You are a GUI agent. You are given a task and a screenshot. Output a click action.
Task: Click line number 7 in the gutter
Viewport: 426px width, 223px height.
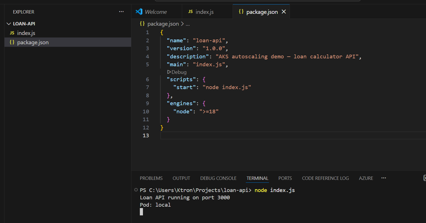147,87
